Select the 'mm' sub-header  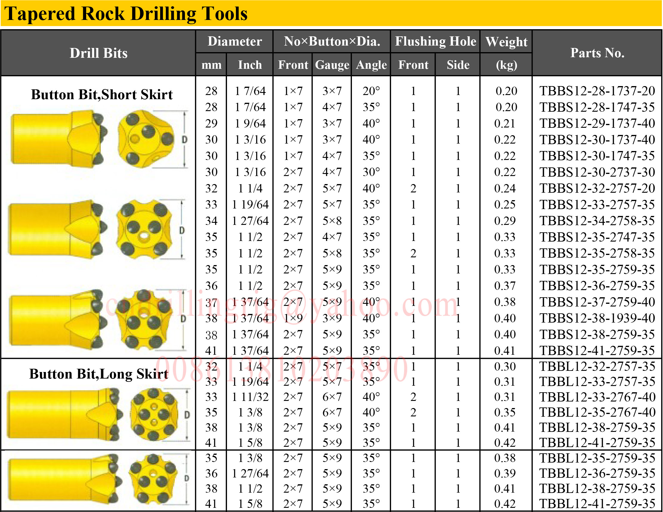click(211, 65)
